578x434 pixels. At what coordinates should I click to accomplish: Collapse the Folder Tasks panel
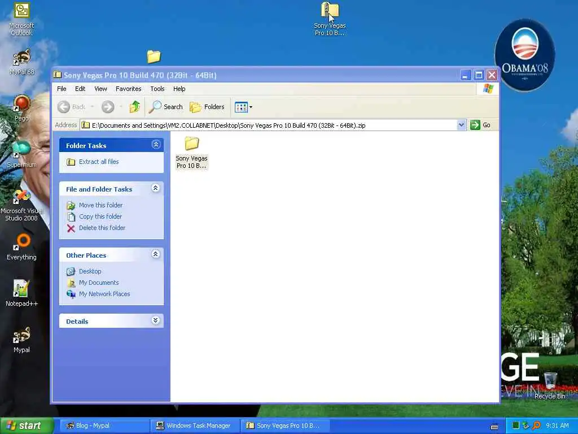[x=156, y=145]
